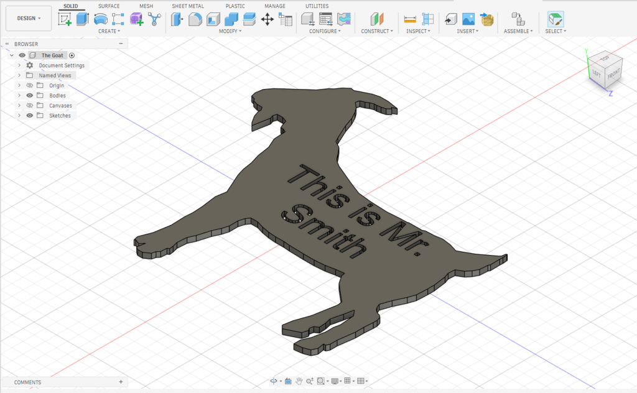Activate the Select tool icon
This screenshot has height=393, width=637.
tap(556, 19)
